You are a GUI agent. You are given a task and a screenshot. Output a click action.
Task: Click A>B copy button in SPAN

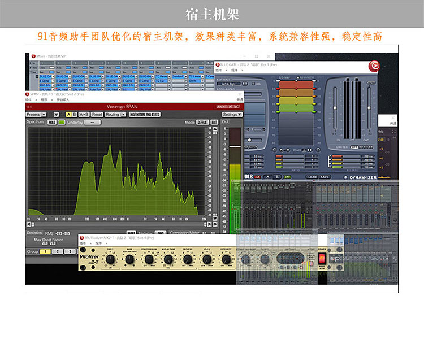tap(84, 114)
